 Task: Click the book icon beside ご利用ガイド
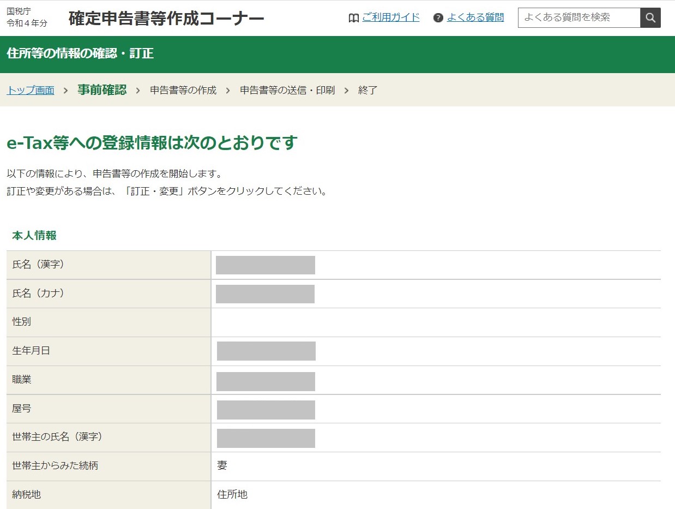pyautogui.click(x=353, y=18)
